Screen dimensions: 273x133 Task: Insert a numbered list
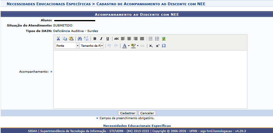pyautogui.click(x=157, y=38)
